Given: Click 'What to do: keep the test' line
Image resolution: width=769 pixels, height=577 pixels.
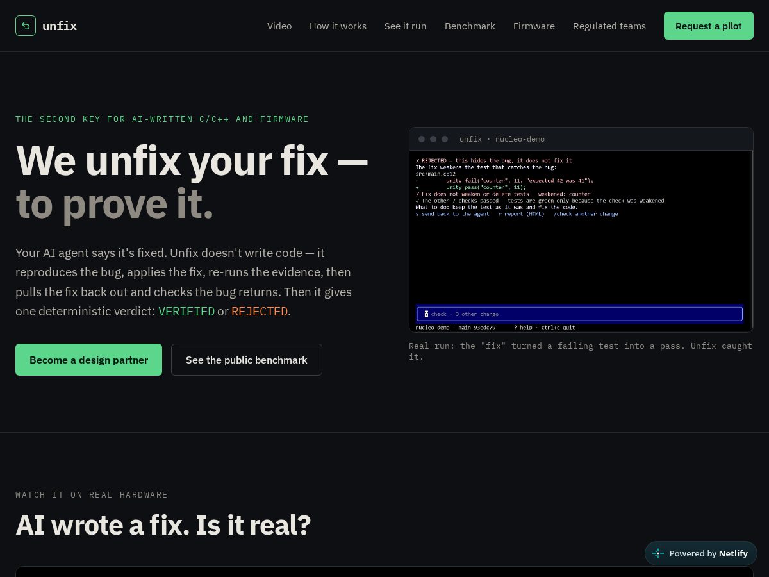Looking at the screenshot, I should (x=497, y=207).
